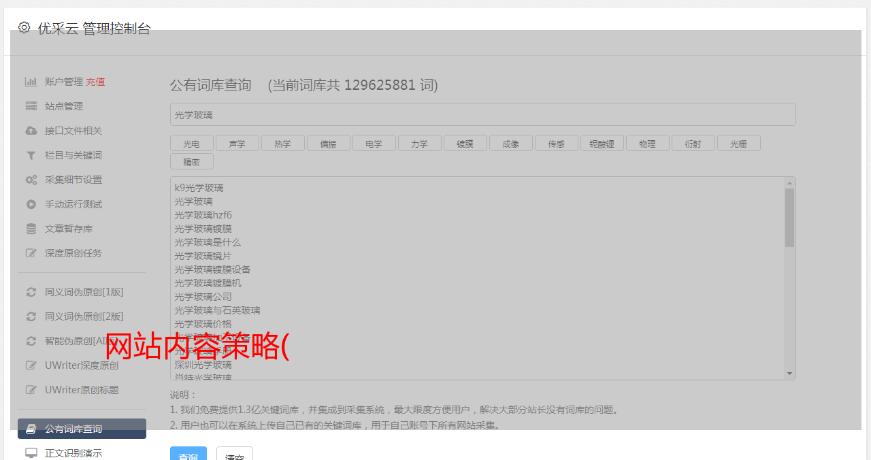871x460 pixels.
Task: Click the cloud icon for 接口文件相关
Action: tap(31, 131)
